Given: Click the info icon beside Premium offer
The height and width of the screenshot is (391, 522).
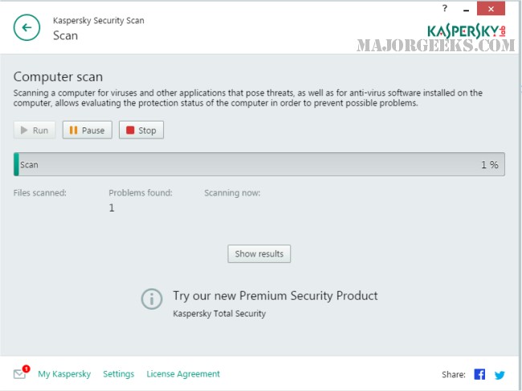Looking at the screenshot, I should 152,299.
